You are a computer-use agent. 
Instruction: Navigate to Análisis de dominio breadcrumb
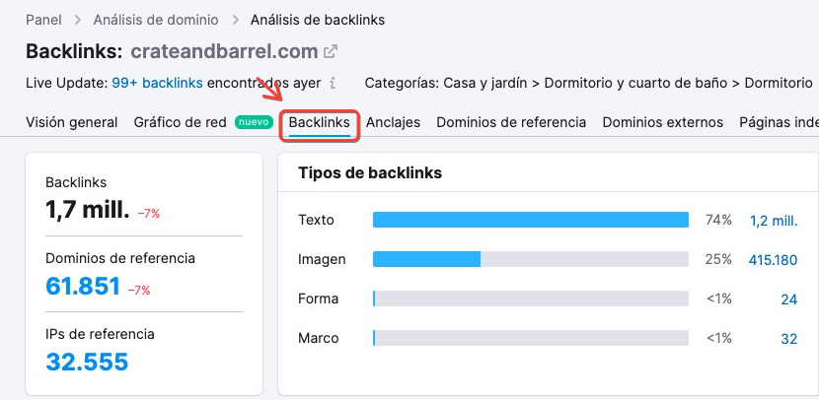click(x=156, y=21)
